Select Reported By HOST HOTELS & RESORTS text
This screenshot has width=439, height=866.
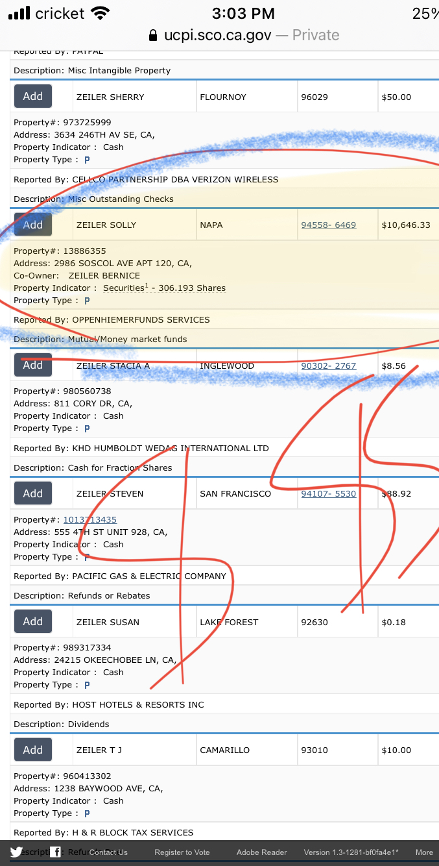click(109, 705)
